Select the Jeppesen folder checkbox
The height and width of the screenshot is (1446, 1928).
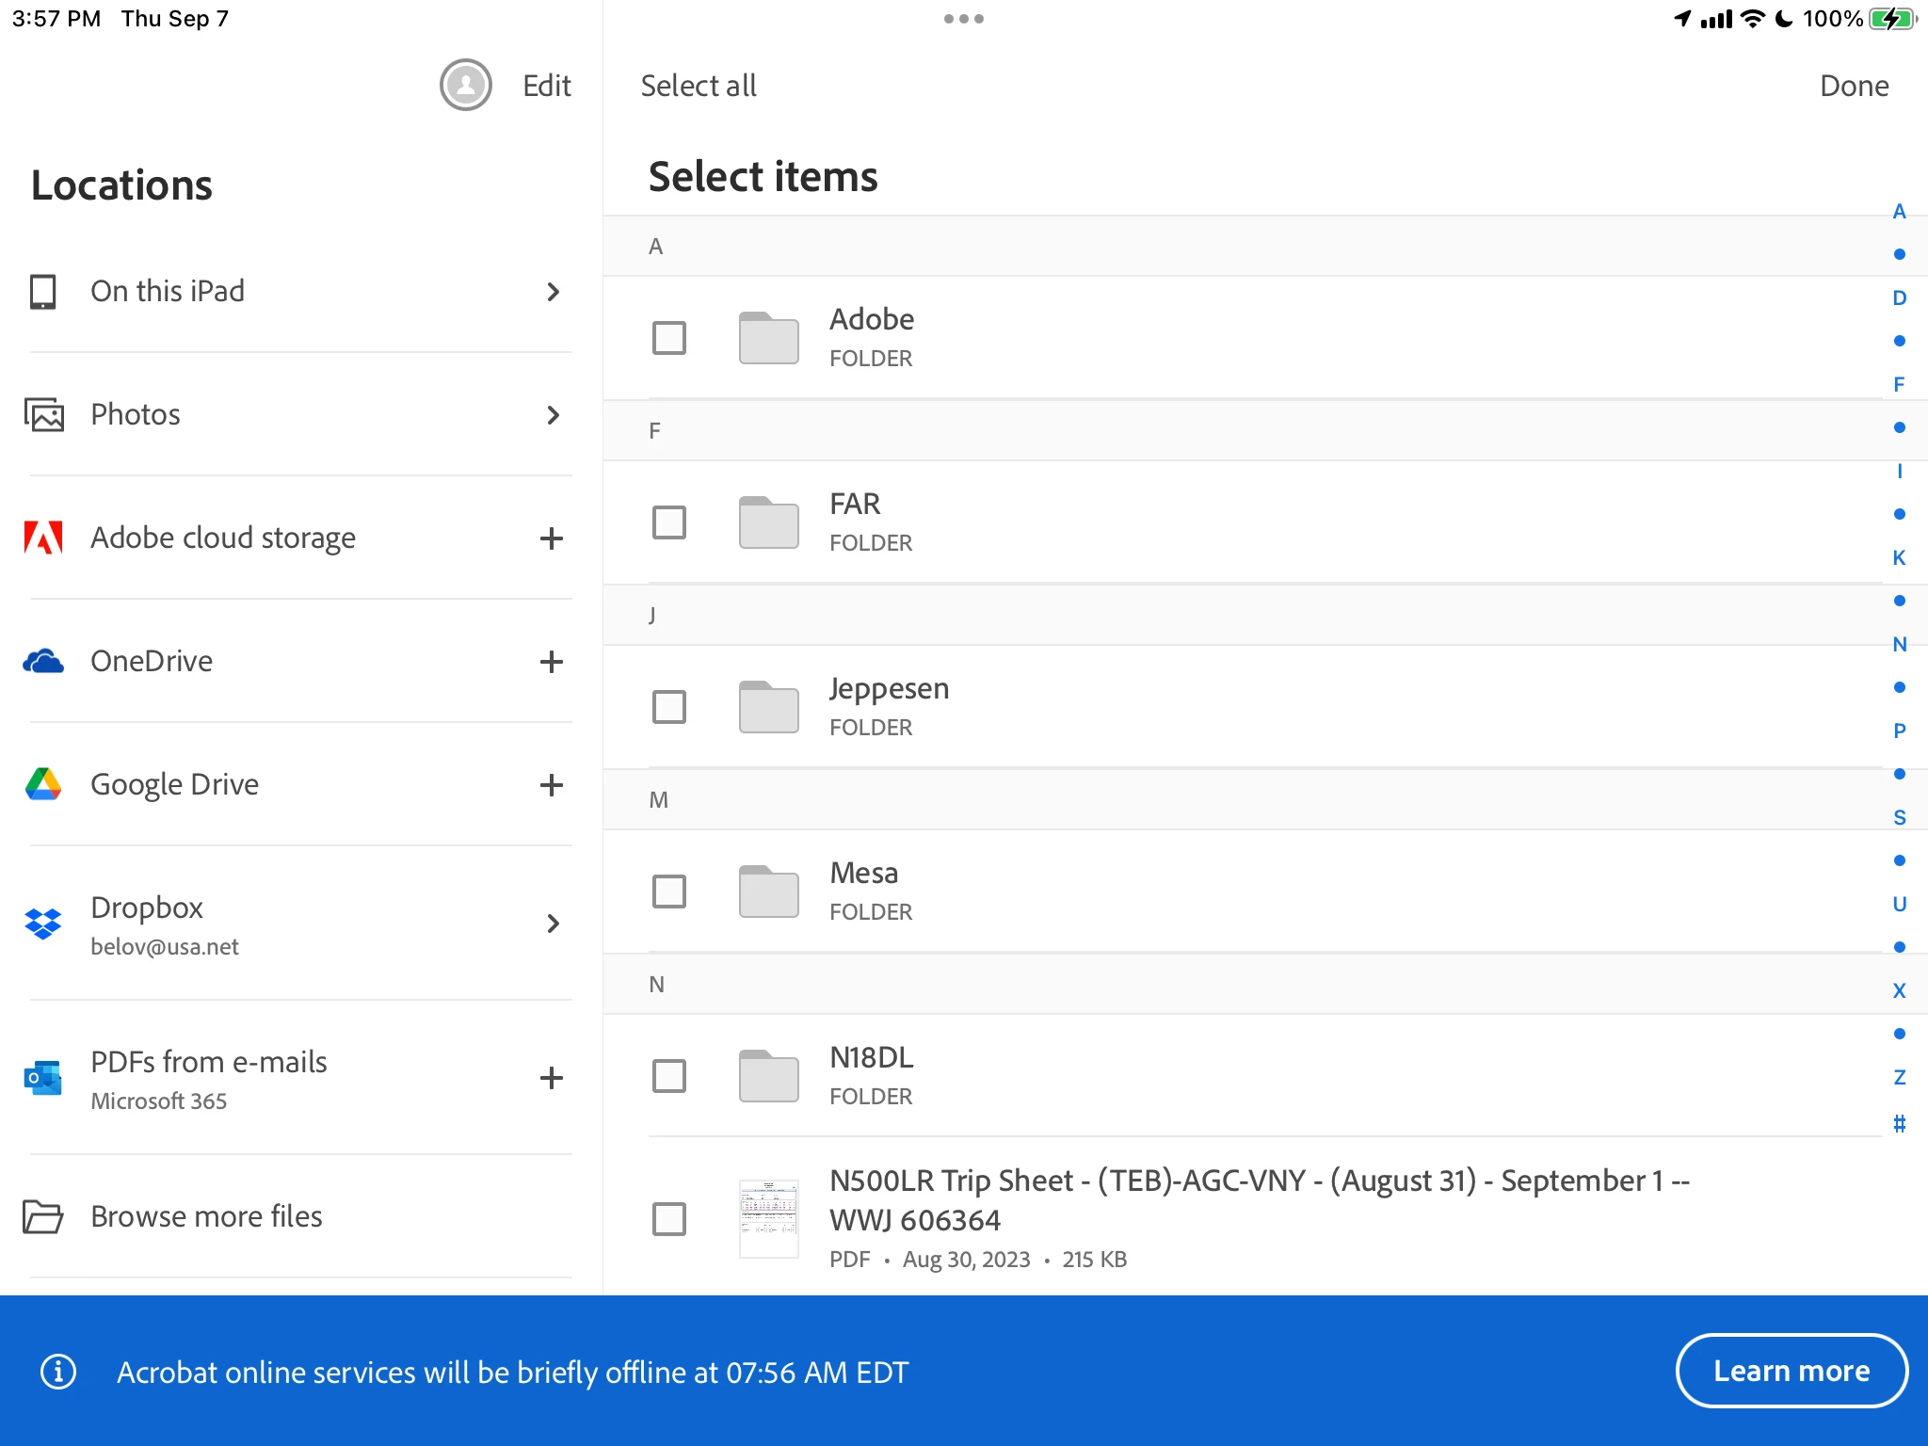[x=669, y=707]
